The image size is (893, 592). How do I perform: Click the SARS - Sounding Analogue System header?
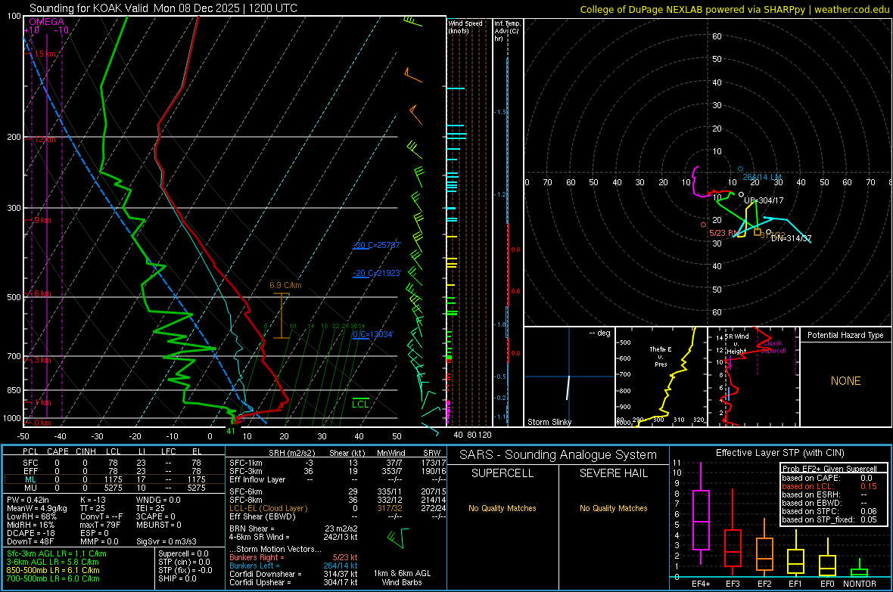(559, 455)
